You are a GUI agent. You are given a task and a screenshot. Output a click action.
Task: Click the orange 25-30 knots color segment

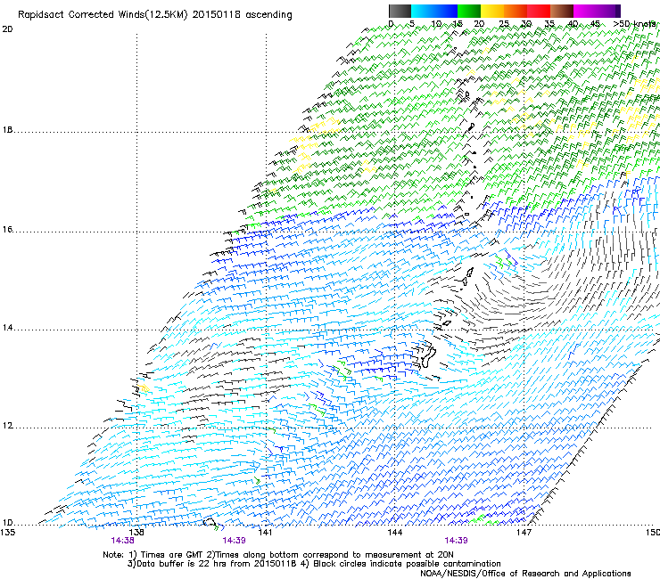(x=516, y=11)
